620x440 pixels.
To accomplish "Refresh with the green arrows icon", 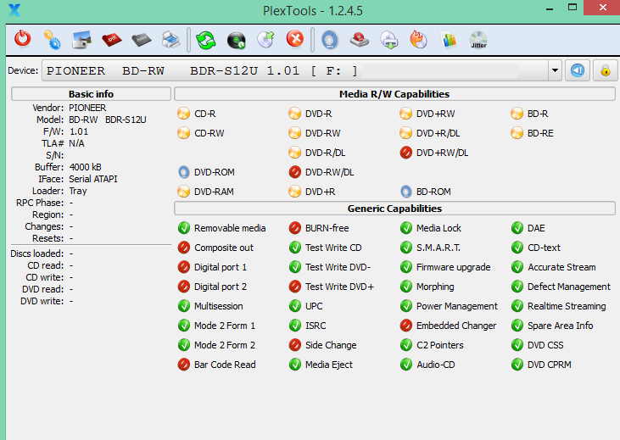I will point(206,41).
